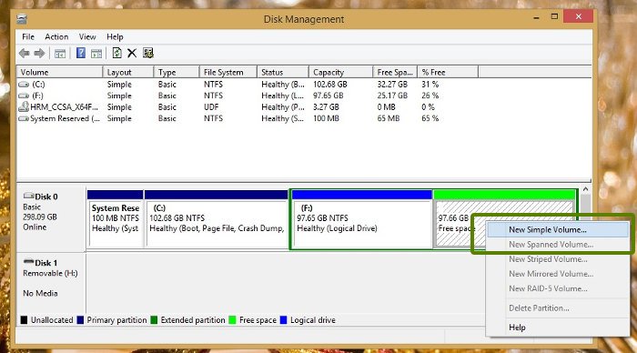Select the System Reserved 100 MB partition block
The image size is (637, 353).
pyautogui.click(x=116, y=219)
